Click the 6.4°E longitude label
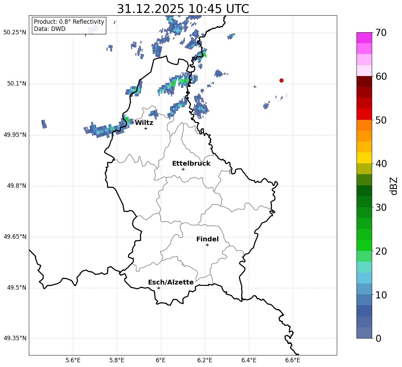The image size is (402, 367). click(249, 360)
